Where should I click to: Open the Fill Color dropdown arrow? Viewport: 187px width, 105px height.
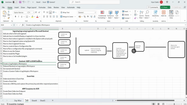(34, 17)
